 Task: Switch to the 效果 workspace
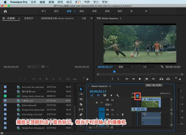94,11
